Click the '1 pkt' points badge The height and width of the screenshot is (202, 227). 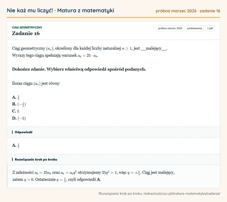tap(210, 28)
